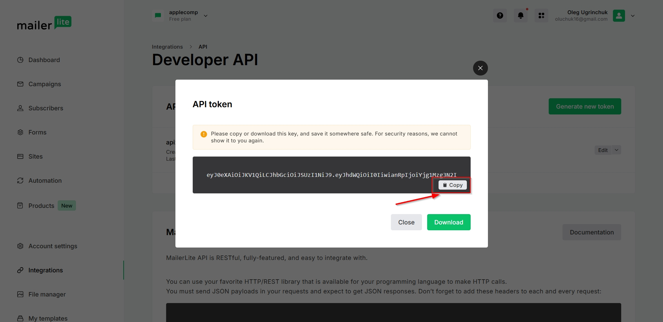
Task: Open the dropdown arrow beside Edit
Action: 616,150
